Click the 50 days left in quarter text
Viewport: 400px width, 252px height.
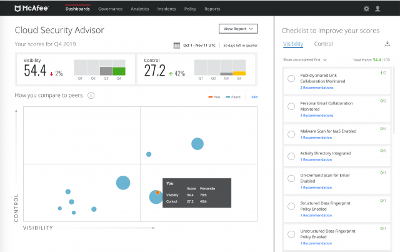coord(240,46)
